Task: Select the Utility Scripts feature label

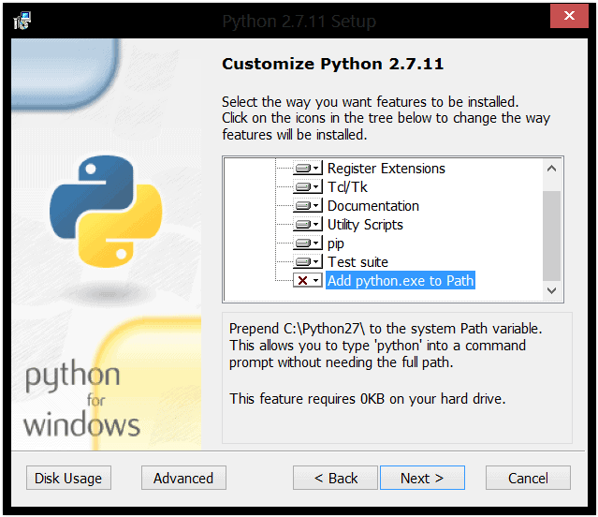Action: coord(365,225)
